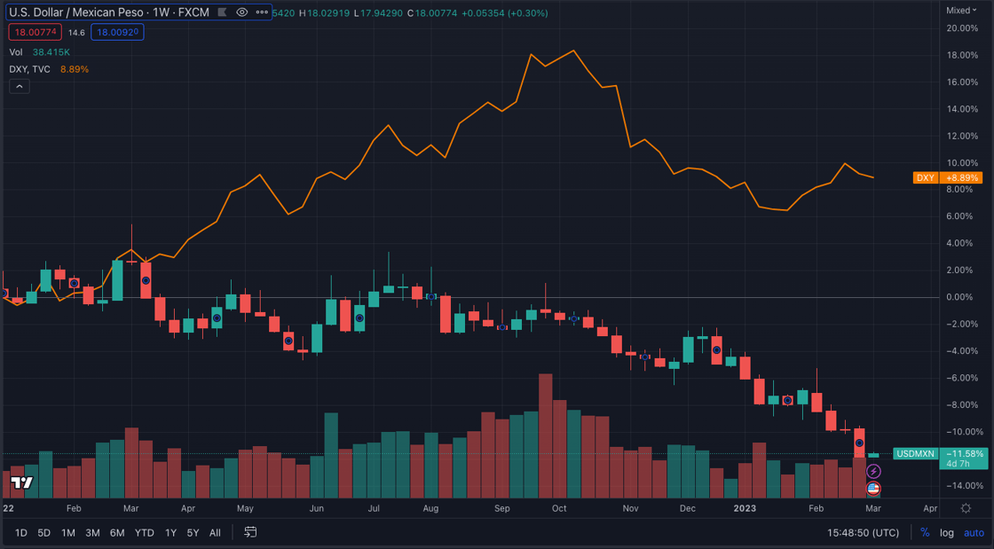Viewport: 994px width, 549px height.
Task: Click the 2023 label on time axis
Action: click(x=745, y=508)
